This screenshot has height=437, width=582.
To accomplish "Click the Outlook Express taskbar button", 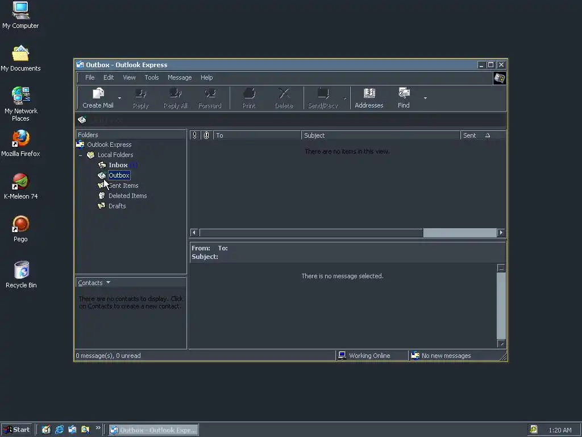I will point(153,430).
